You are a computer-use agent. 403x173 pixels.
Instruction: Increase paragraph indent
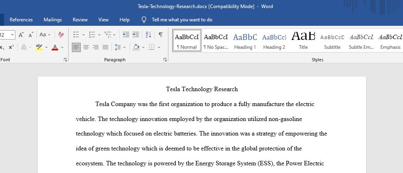135,35
